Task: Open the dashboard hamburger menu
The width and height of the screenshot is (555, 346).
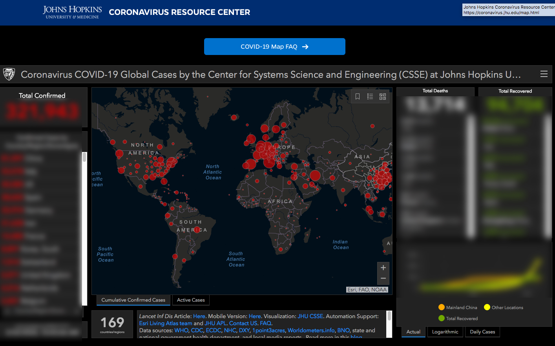Action: [544, 74]
